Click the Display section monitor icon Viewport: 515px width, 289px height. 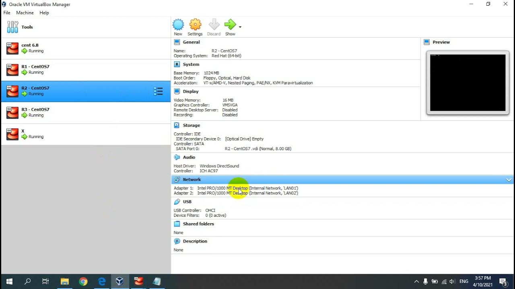point(177,92)
